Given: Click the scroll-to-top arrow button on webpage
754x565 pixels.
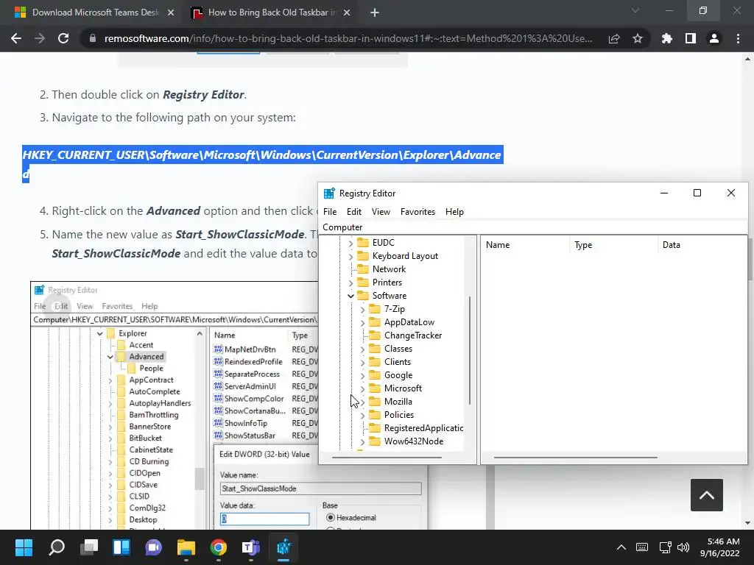Looking at the screenshot, I should (x=706, y=495).
